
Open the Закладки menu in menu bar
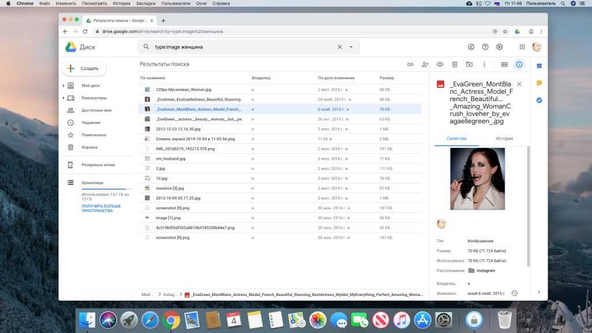(146, 3)
